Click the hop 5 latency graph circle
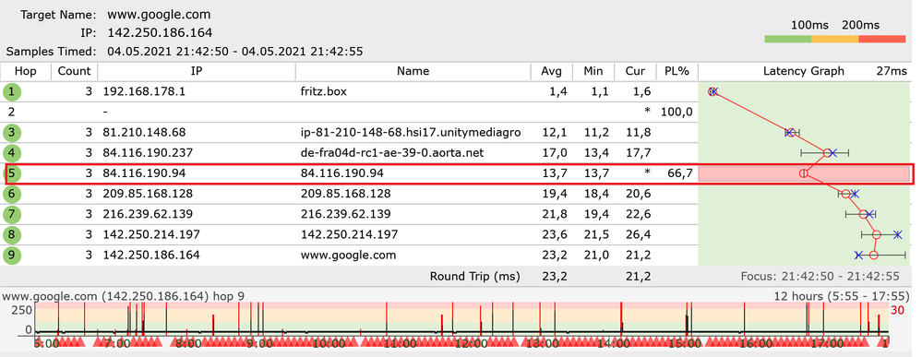 click(803, 173)
